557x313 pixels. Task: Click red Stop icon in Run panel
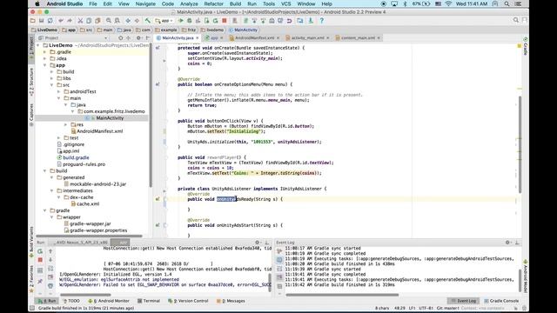pos(40,260)
